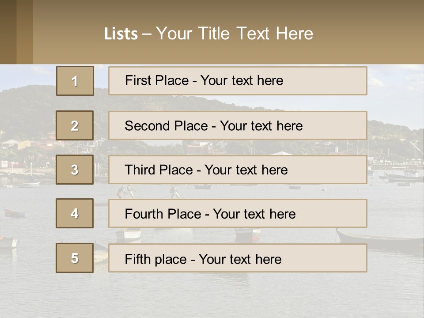
Task: Click the people standing in the water
Action: [126, 191]
